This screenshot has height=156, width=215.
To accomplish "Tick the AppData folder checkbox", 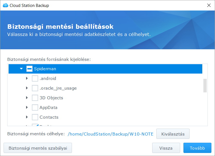I will 35,108.
